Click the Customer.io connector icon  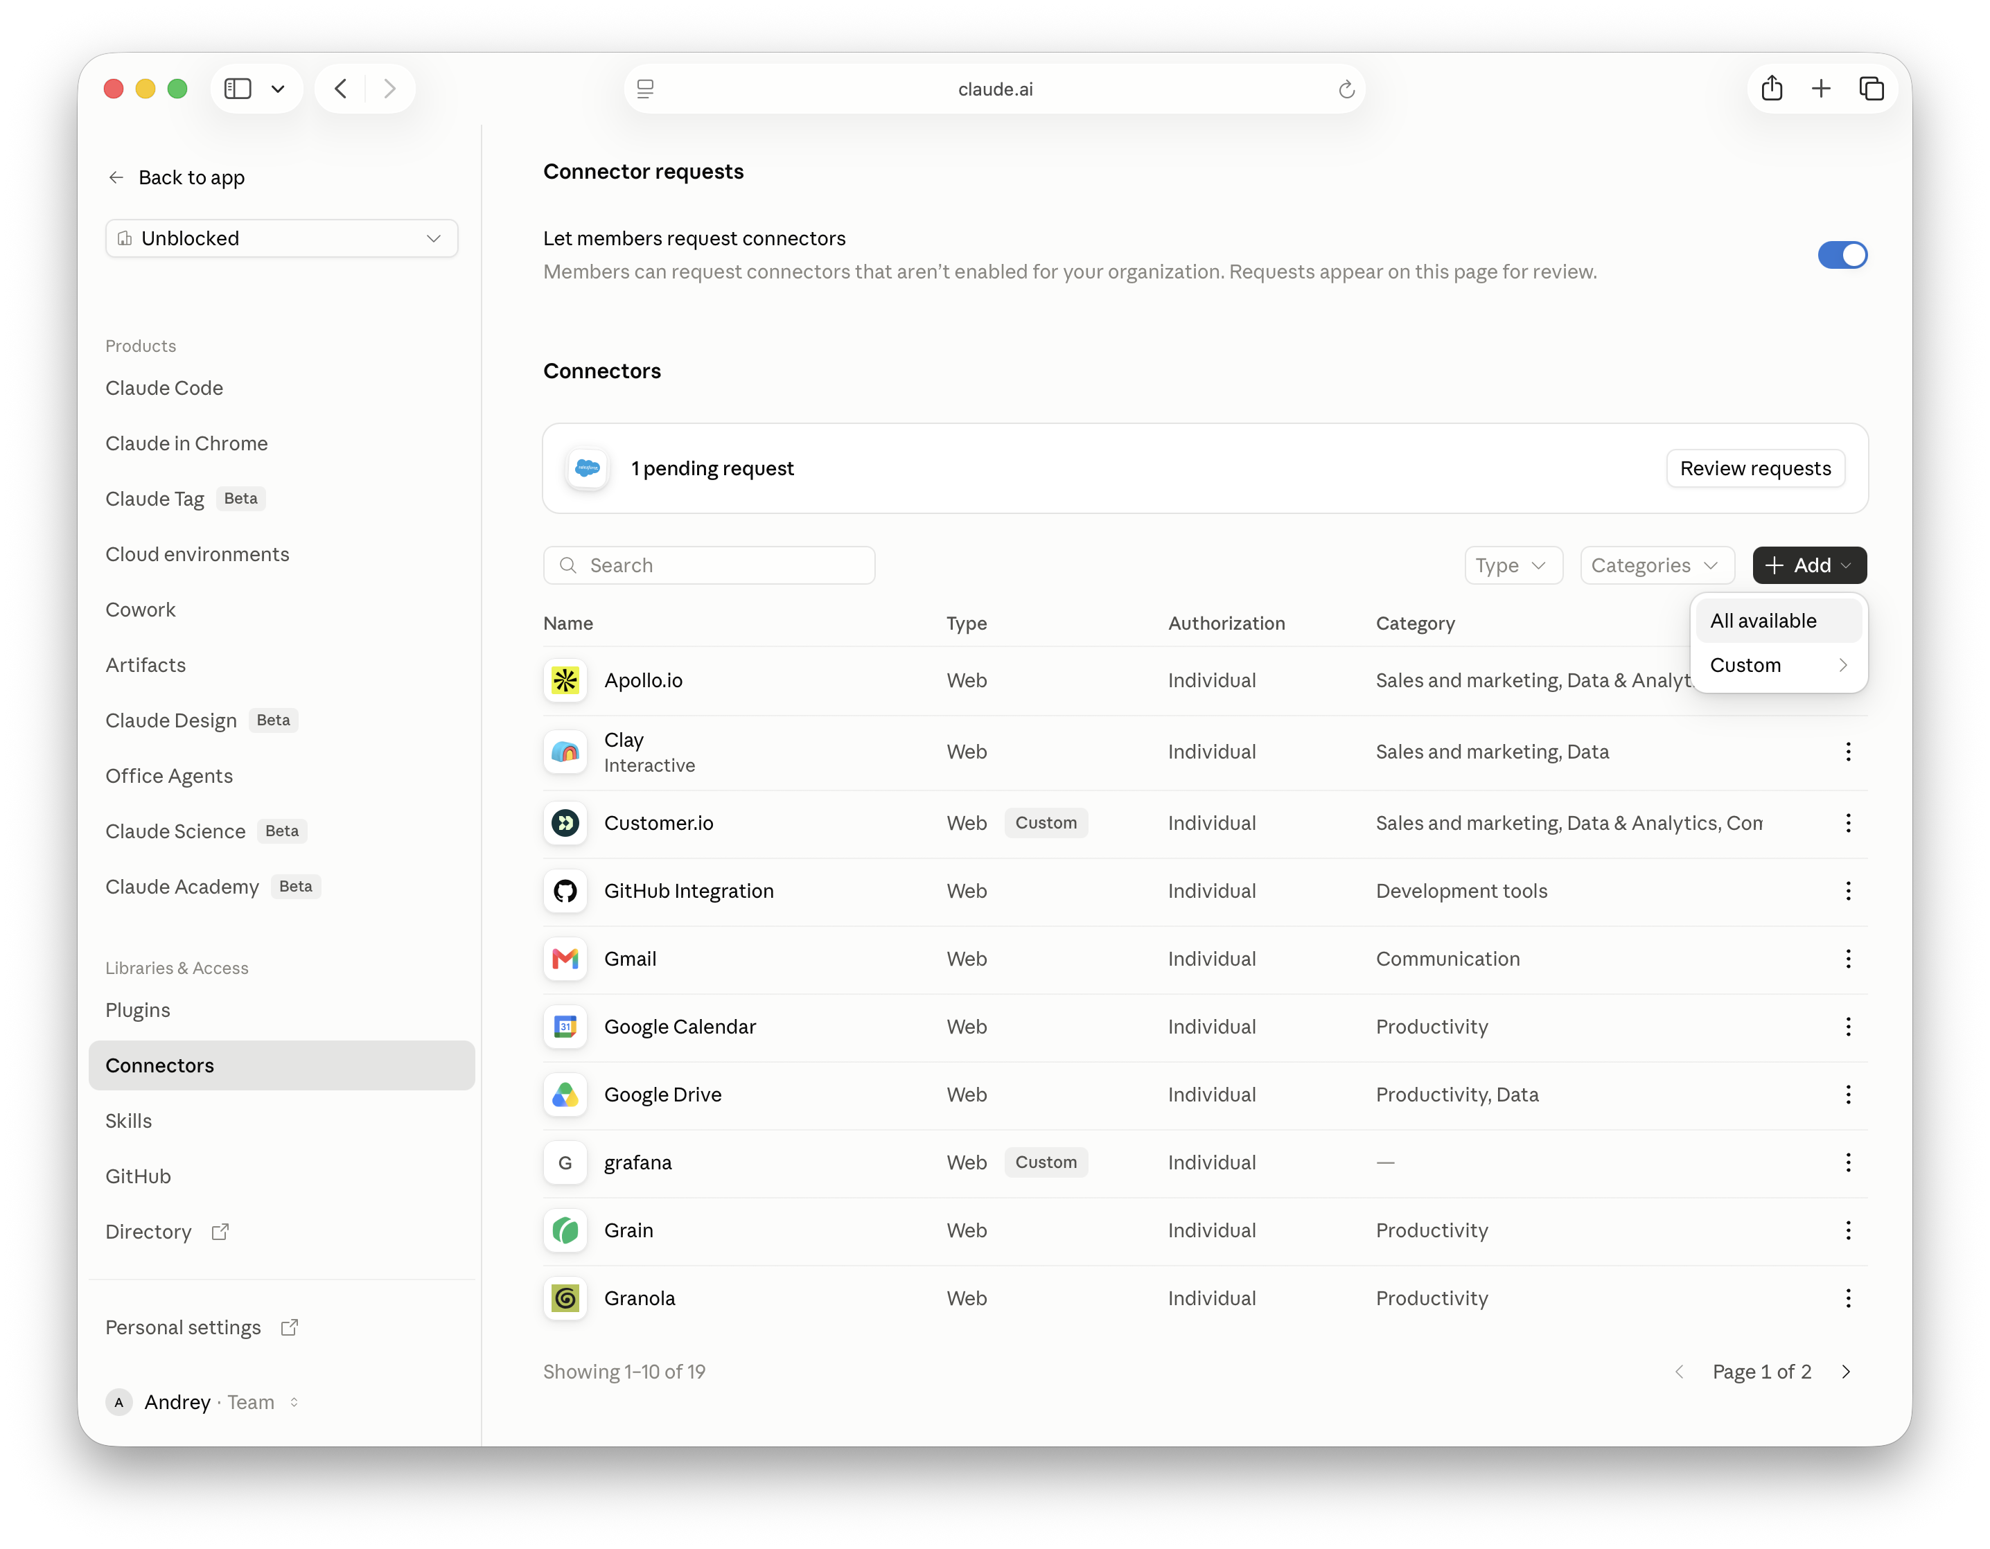tap(565, 823)
